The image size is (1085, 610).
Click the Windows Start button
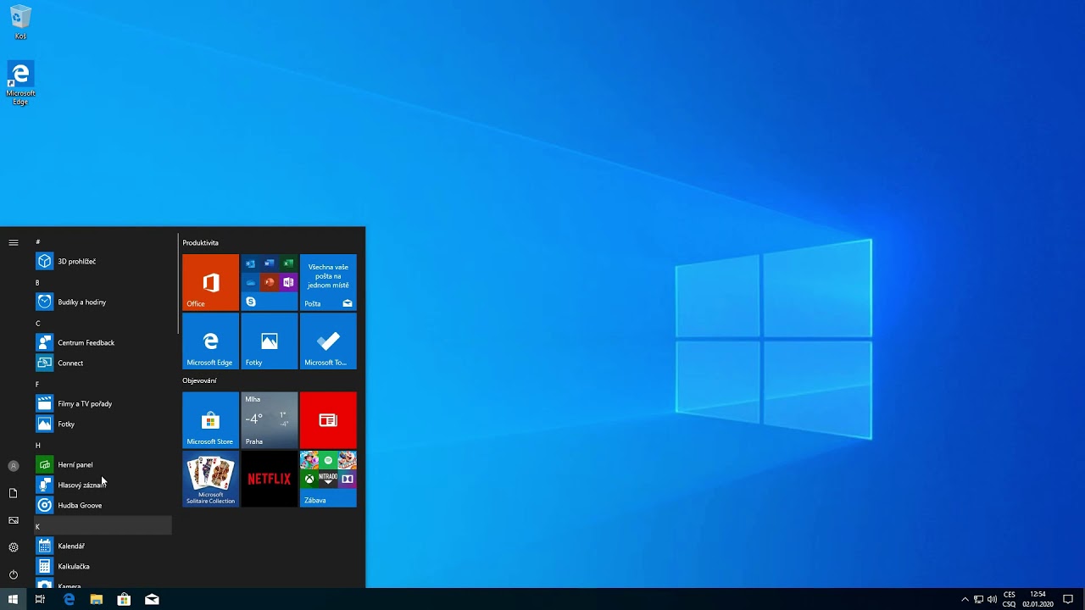click(x=13, y=599)
